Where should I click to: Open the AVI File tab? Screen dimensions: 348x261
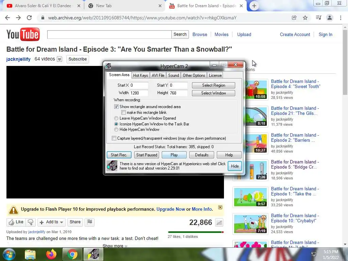(158, 75)
